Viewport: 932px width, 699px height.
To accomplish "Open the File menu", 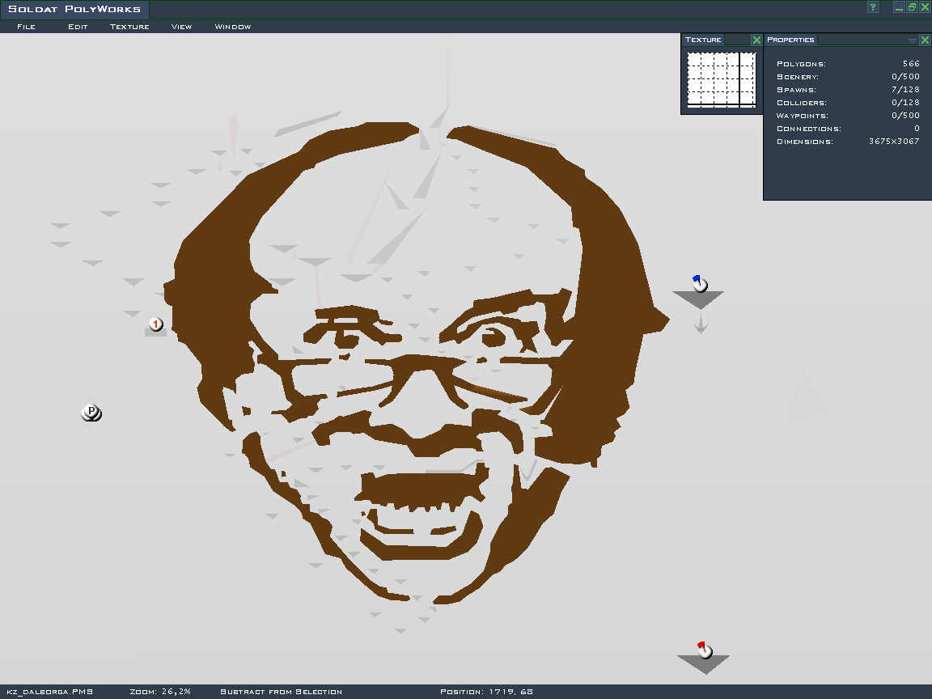I will click(x=26, y=27).
